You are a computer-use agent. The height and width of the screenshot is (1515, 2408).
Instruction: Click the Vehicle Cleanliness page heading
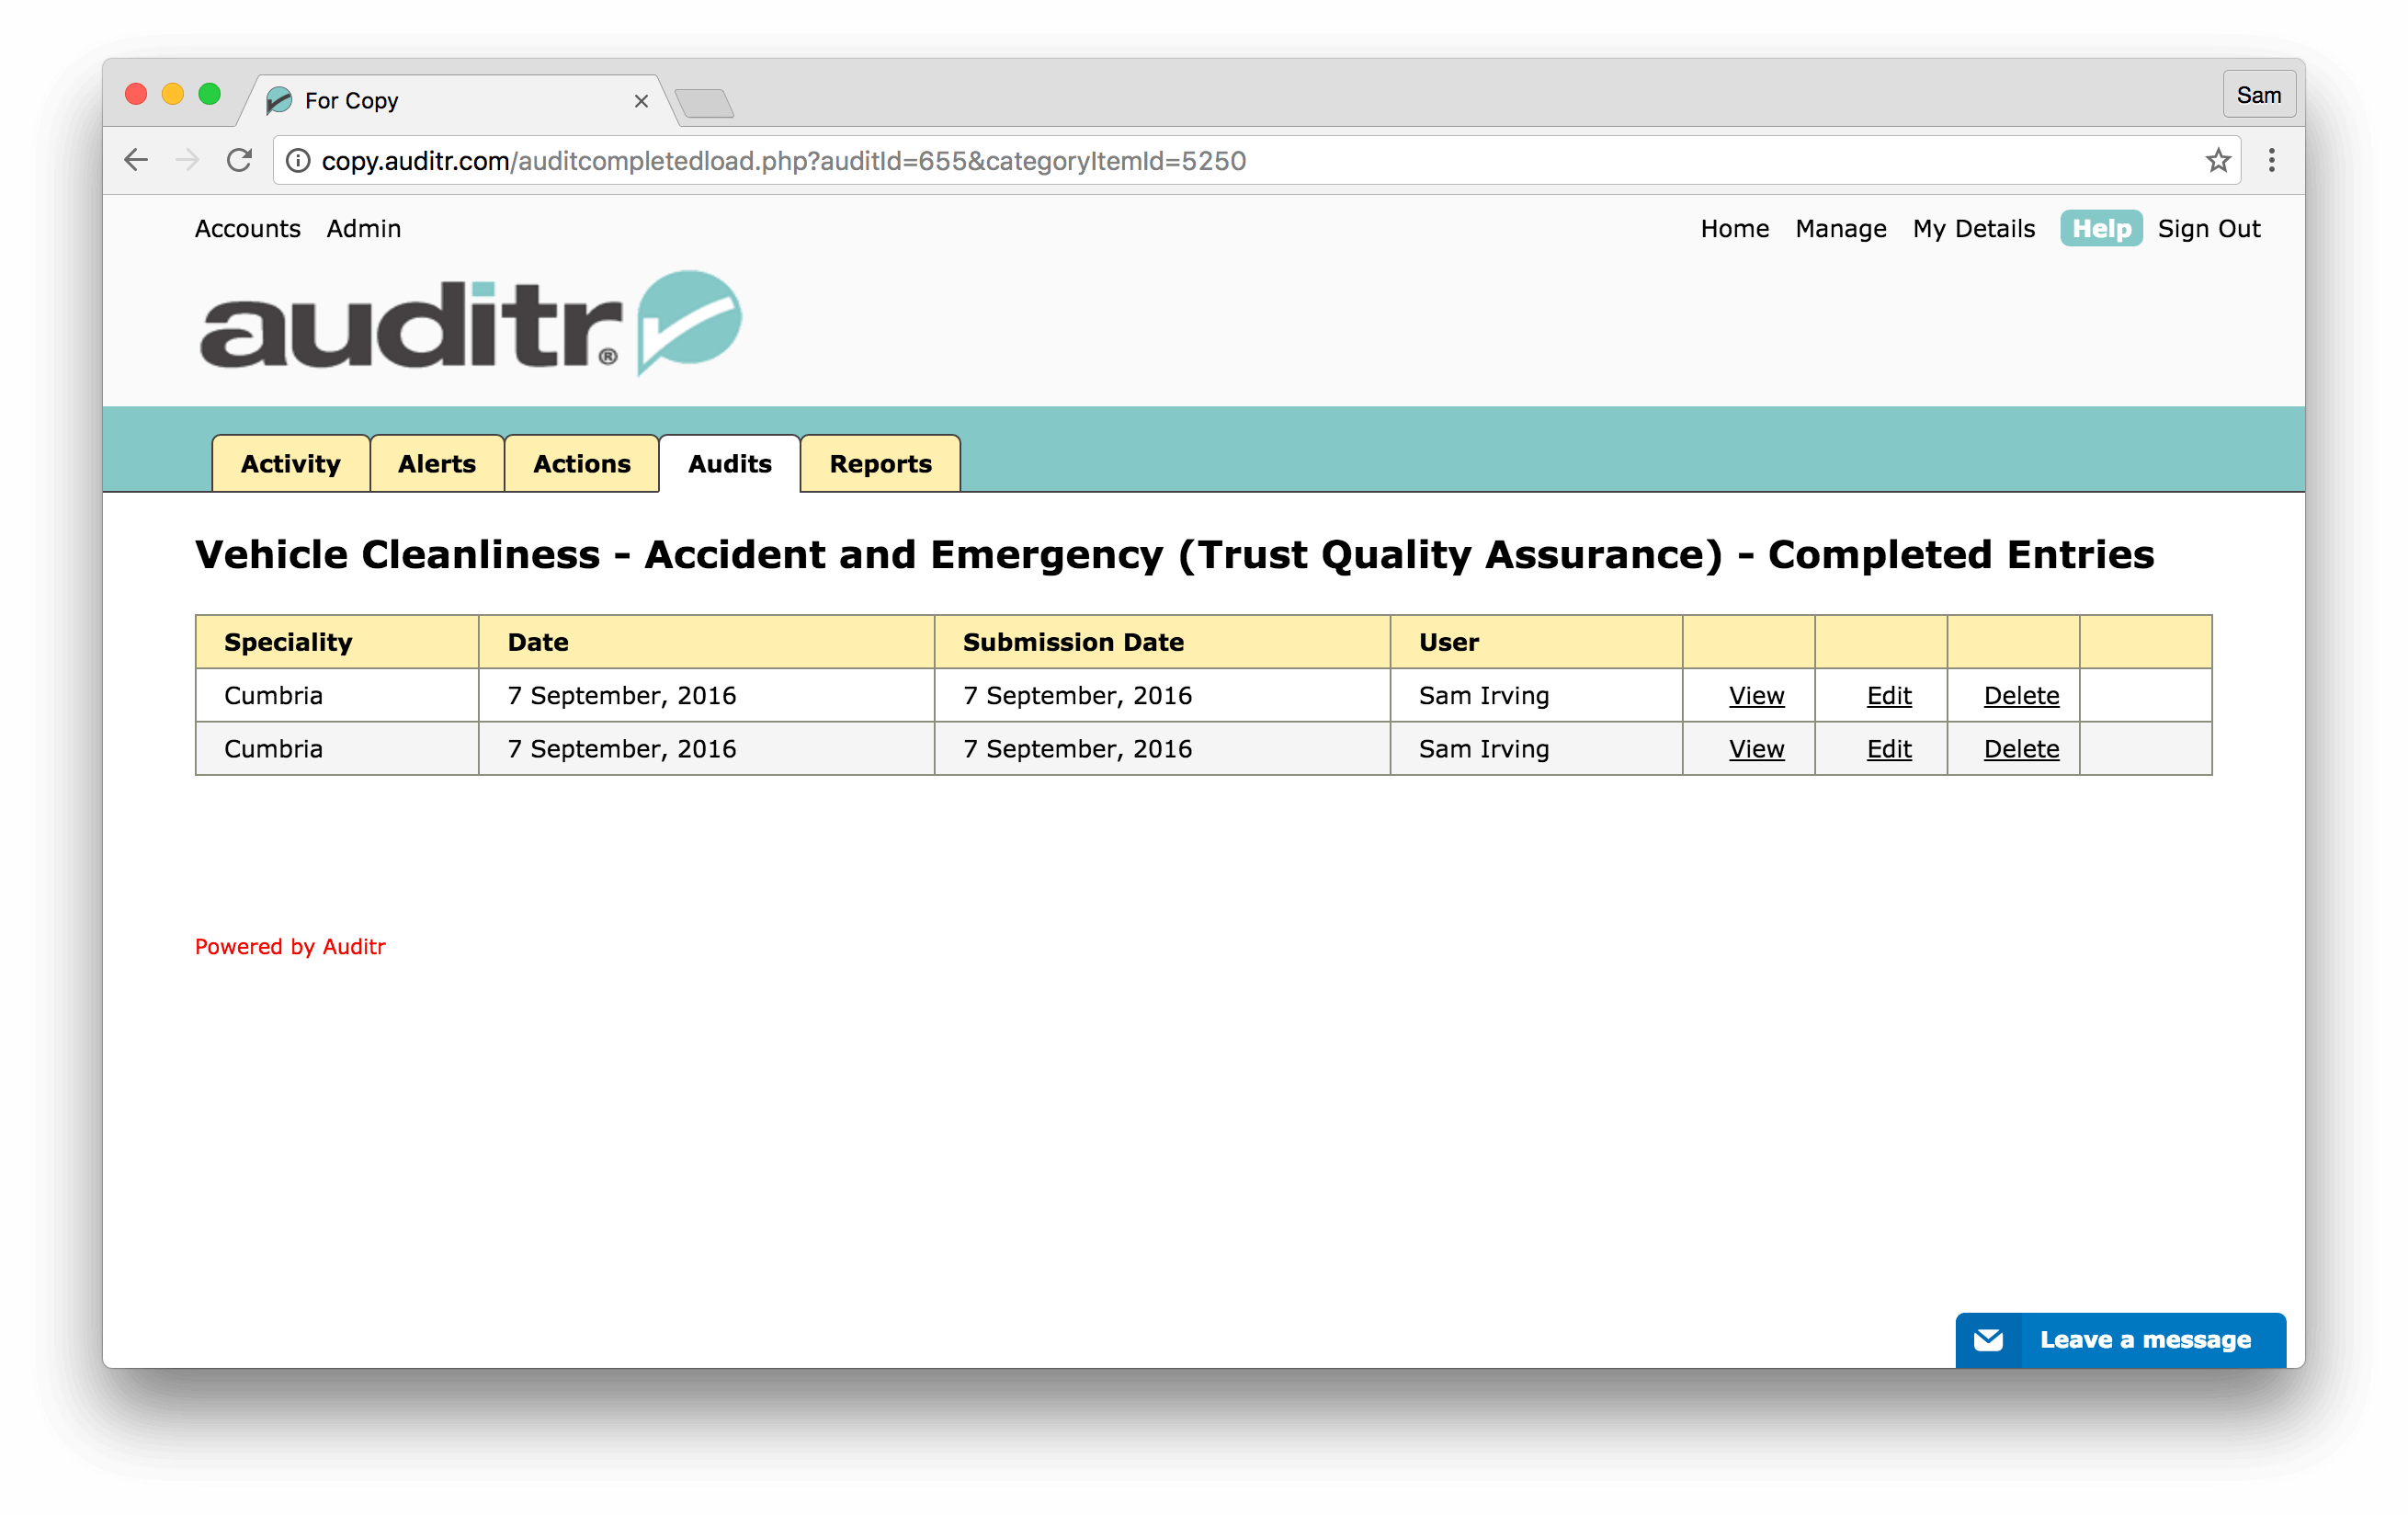(x=1174, y=555)
